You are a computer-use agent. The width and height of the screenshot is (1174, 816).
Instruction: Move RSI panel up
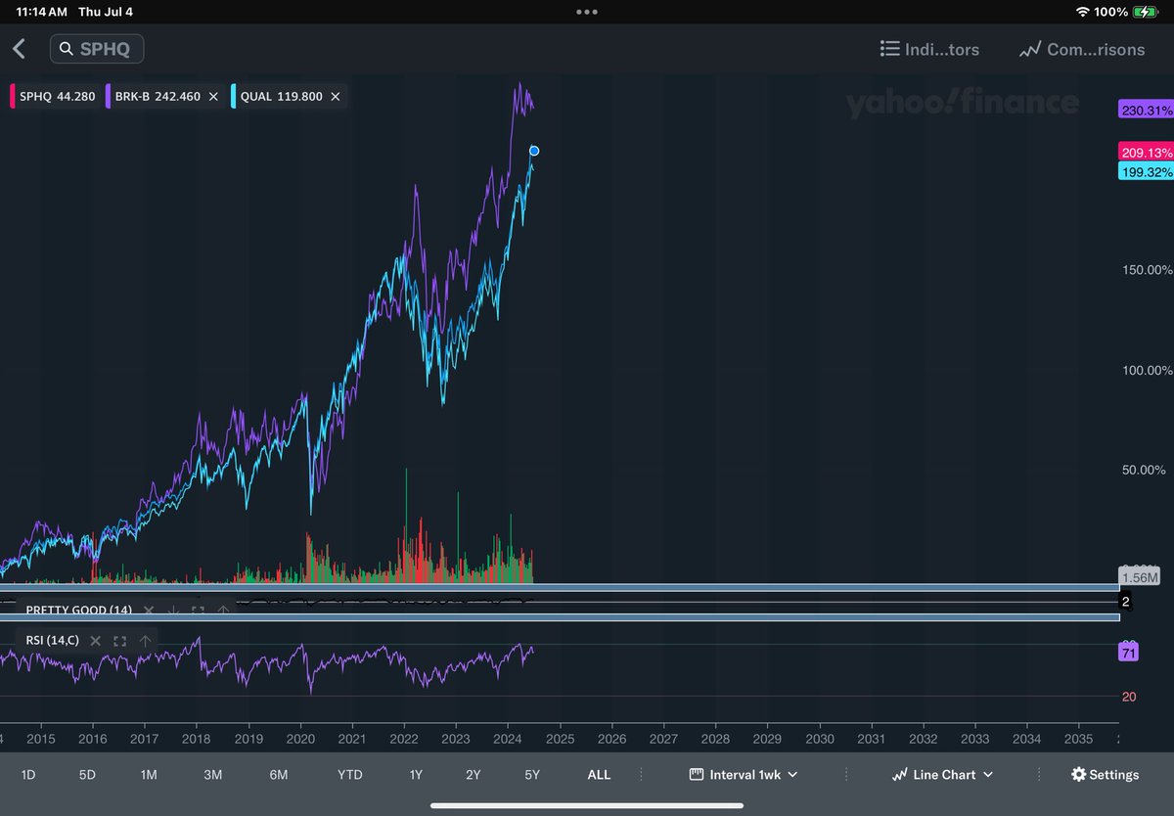point(145,641)
